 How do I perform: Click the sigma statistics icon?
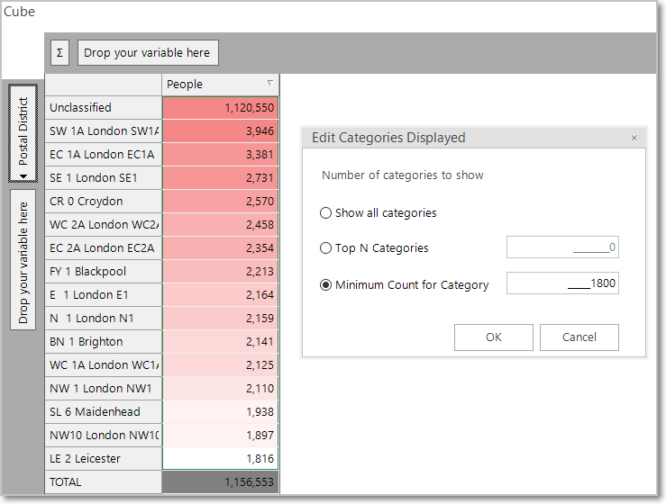[x=59, y=52]
